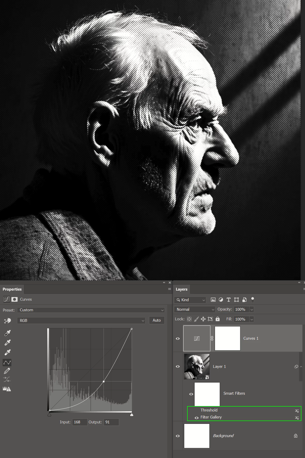305x458 pixels.
Task: Select the gray point eyedropper
Action: pyautogui.click(x=7, y=343)
